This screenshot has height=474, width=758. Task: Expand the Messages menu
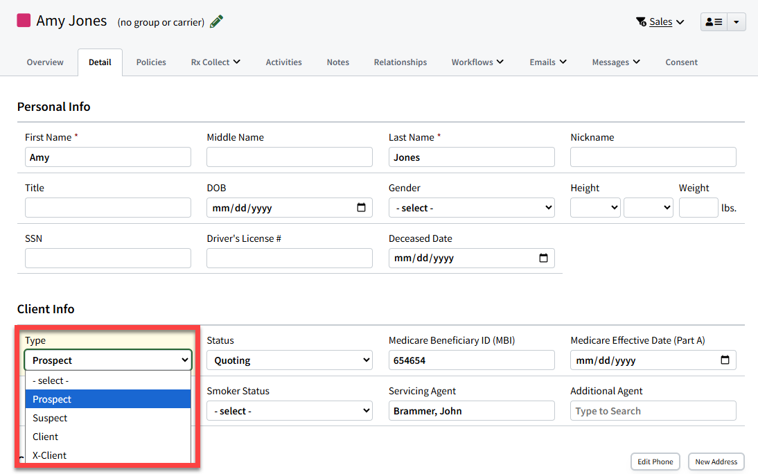tap(616, 62)
